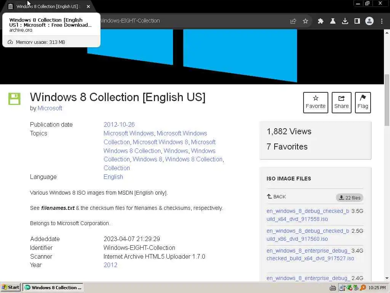The image size is (390, 293).
Task: Click the taskbar clock 10:25 PM
Action: (x=377, y=288)
